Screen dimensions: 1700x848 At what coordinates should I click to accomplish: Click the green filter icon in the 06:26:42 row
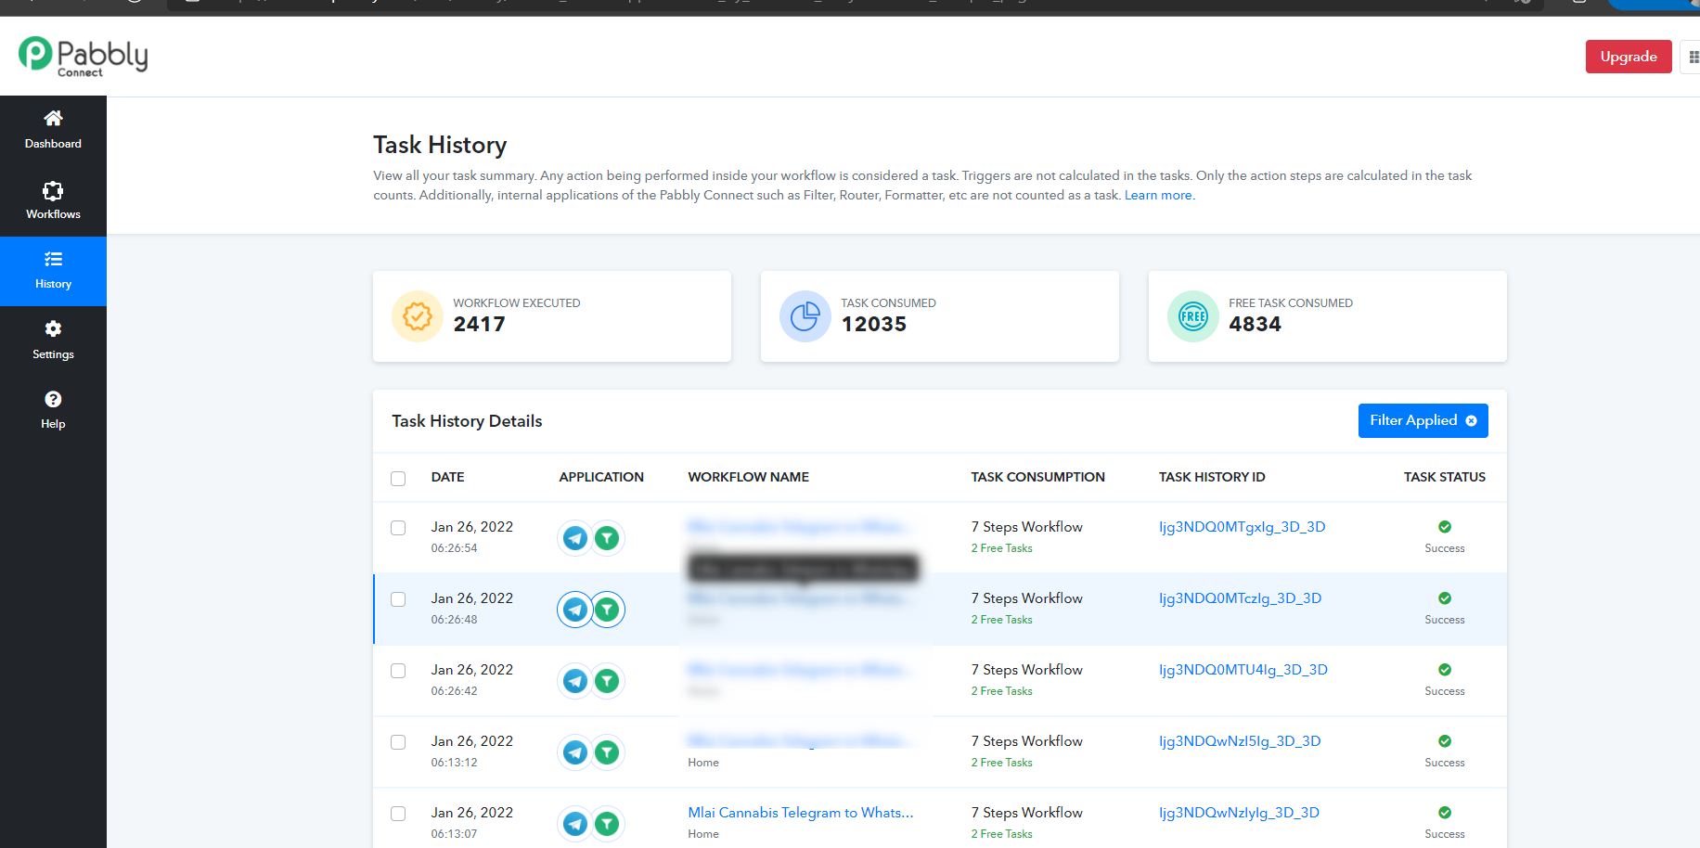(x=607, y=681)
